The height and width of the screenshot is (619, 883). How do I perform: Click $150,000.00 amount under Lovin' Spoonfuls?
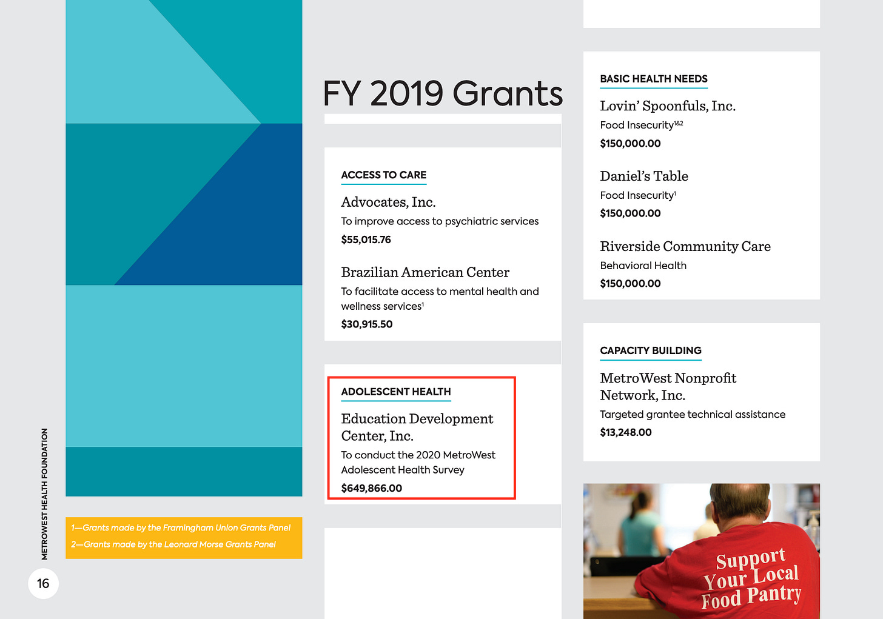click(630, 144)
